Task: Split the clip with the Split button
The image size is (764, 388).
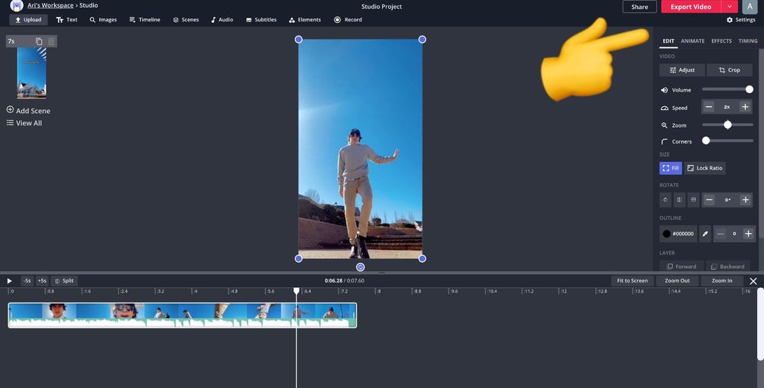Action: (64, 281)
